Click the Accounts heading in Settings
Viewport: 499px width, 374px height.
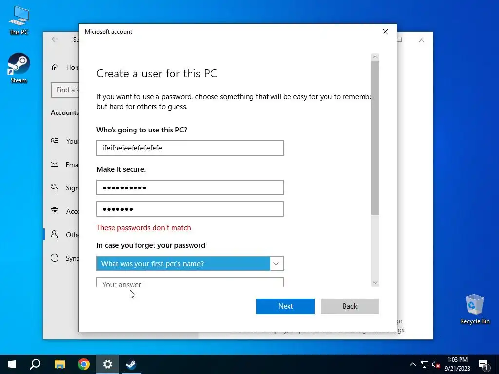click(65, 112)
